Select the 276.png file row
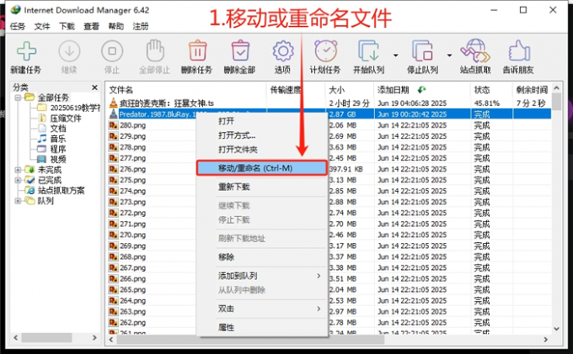Image resolution: width=573 pixels, height=354 pixels. pyautogui.click(x=329, y=169)
